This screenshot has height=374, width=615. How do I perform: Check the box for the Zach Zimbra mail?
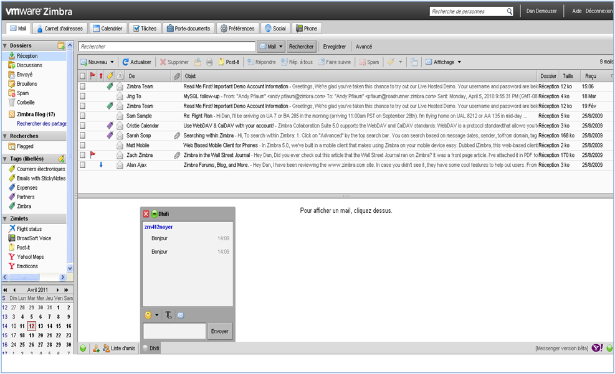pyautogui.click(x=82, y=155)
